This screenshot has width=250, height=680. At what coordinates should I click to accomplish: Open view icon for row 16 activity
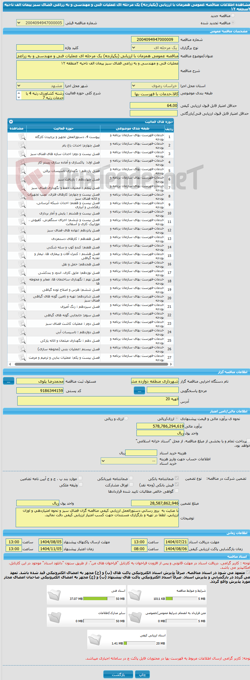pyautogui.click(x=22, y=264)
